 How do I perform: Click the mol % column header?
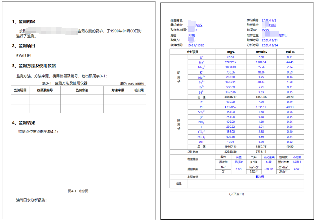pos(290,52)
